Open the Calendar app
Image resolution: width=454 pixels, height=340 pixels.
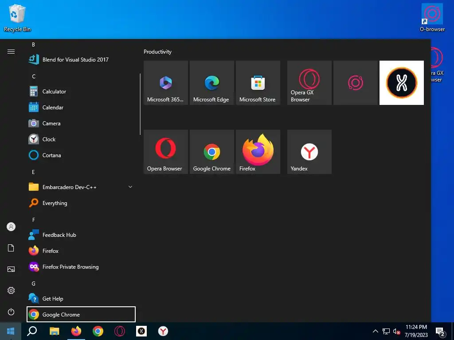[x=81, y=107]
